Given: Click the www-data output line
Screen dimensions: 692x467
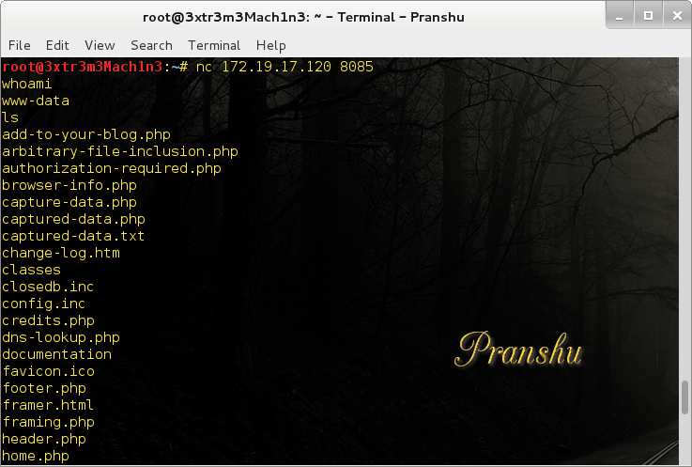Looking at the screenshot, I should 36,101.
